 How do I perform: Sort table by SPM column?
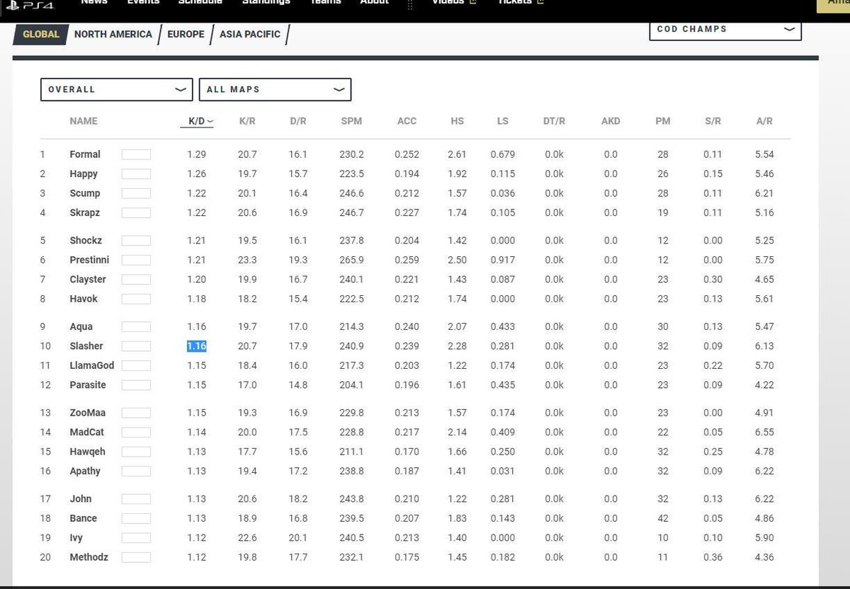click(351, 121)
